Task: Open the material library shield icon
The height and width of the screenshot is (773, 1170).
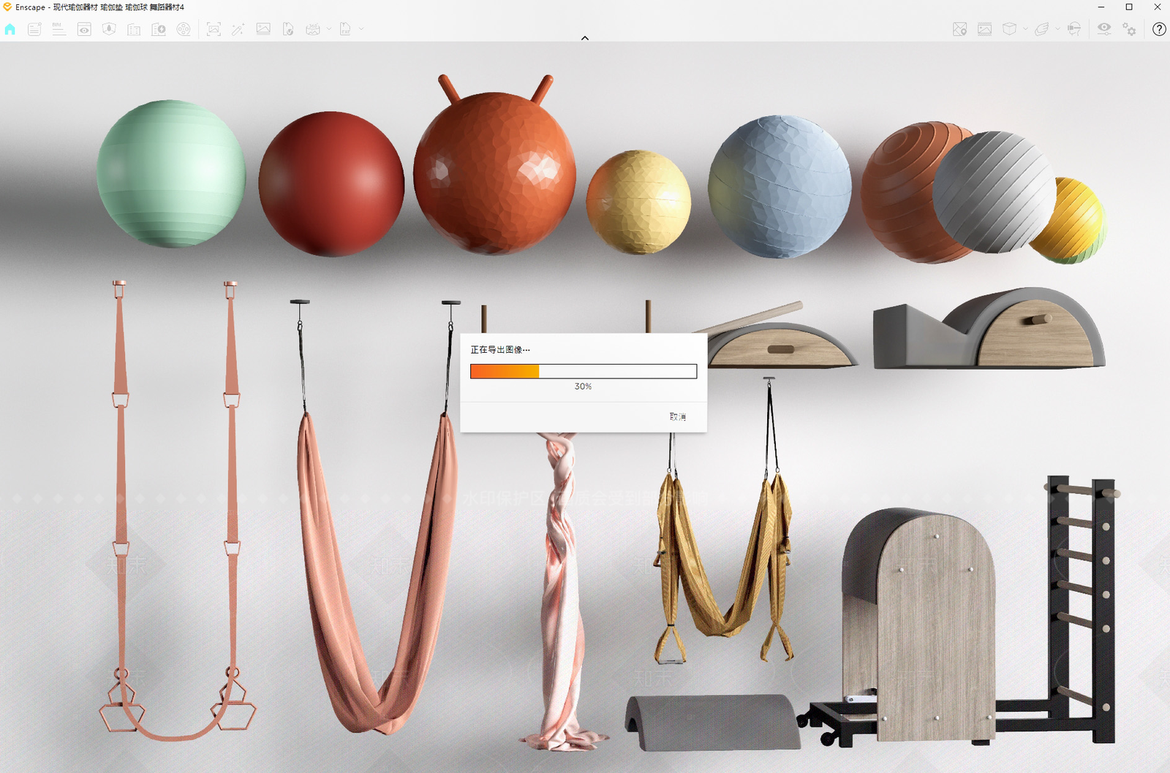Action: coord(109,29)
